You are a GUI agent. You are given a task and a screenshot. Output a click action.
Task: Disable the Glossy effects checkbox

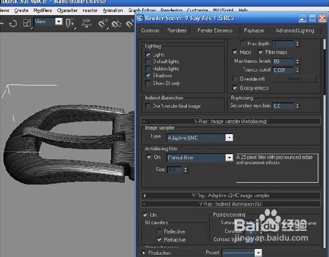[x=235, y=88]
